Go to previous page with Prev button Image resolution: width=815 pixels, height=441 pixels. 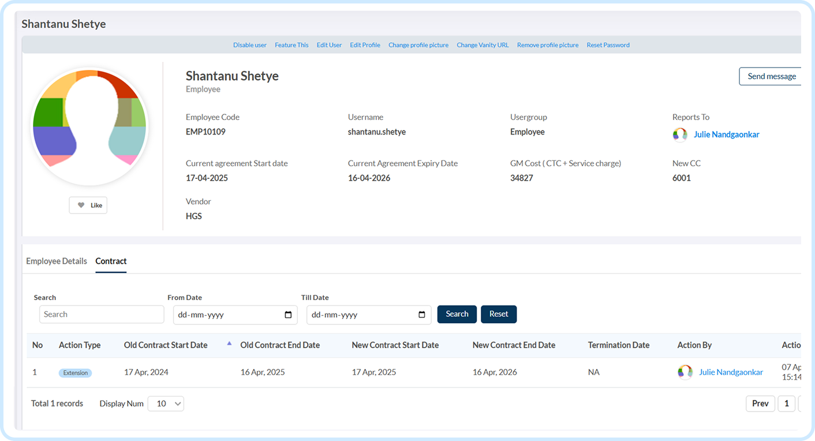760,403
